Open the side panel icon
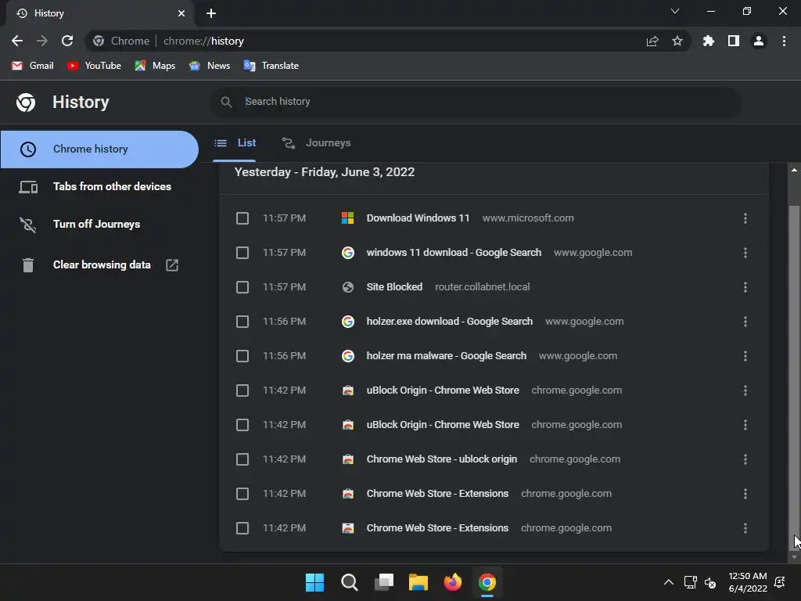The height and width of the screenshot is (601, 801). tap(734, 41)
